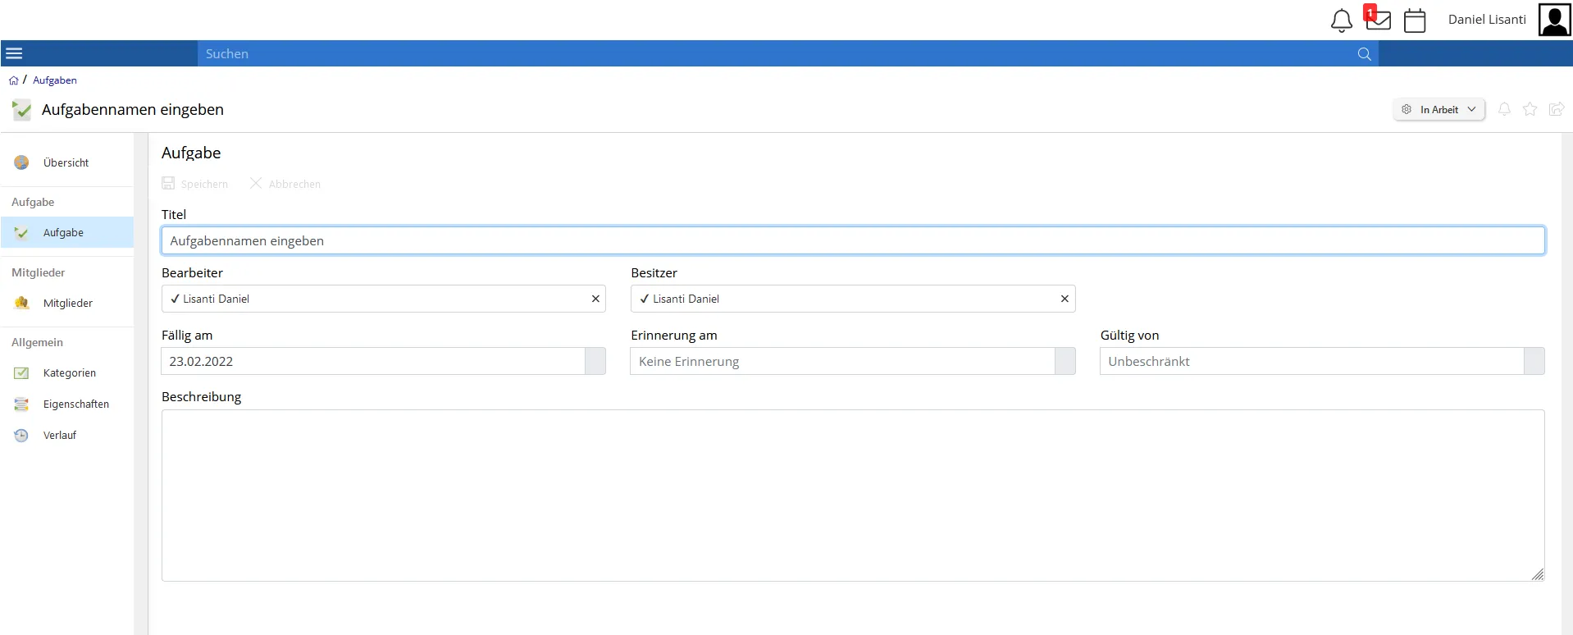Grab the Beschreibung textarea corner grip

1538,574
